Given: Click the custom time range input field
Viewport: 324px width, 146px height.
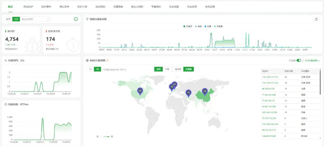Looking at the screenshot, I should pos(35,19).
